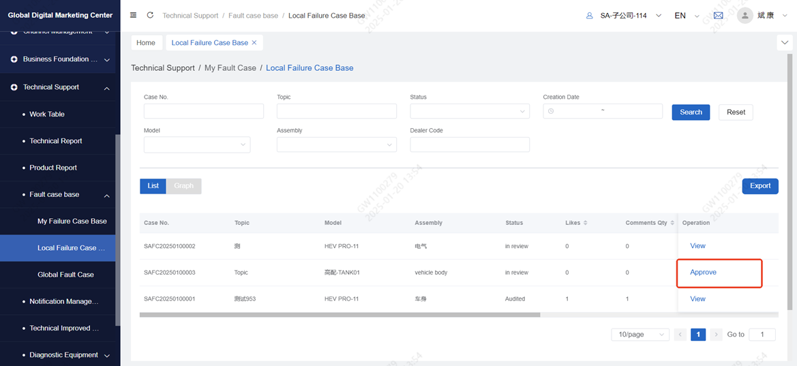Screen dimensions: 797x366
Task: Click the refresh icon in header
Action: coord(150,15)
